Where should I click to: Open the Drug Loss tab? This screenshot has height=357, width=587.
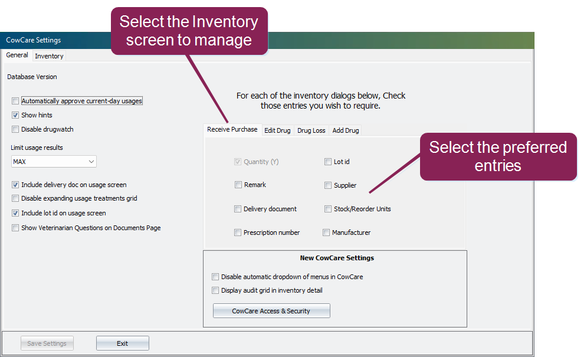click(311, 130)
